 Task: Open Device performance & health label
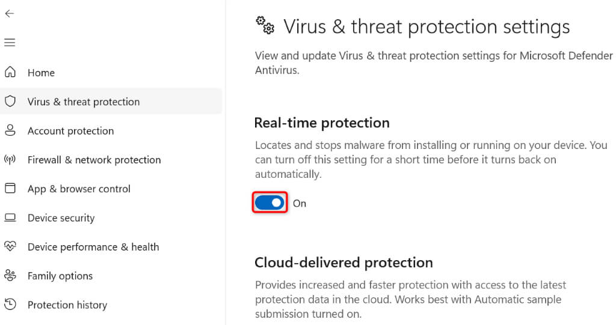click(93, 247)
